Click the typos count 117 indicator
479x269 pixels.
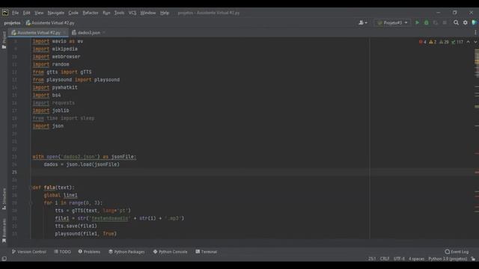pos(457,42)
